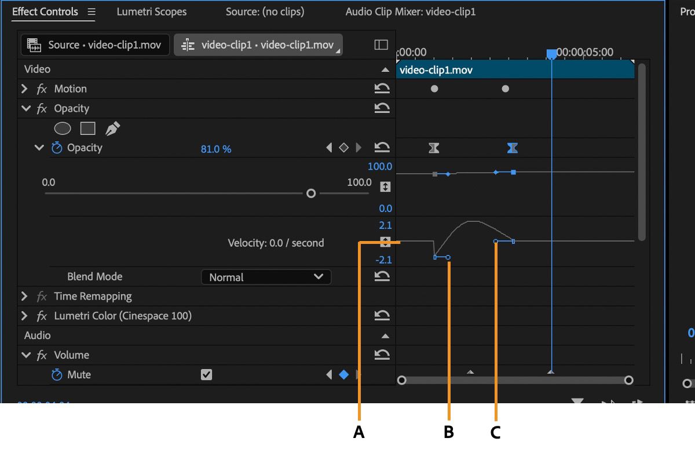The width and height of the screenshot is (695, 449).
Task: Switch to the Lumetri Scopes tab
Action: (152, 12)
